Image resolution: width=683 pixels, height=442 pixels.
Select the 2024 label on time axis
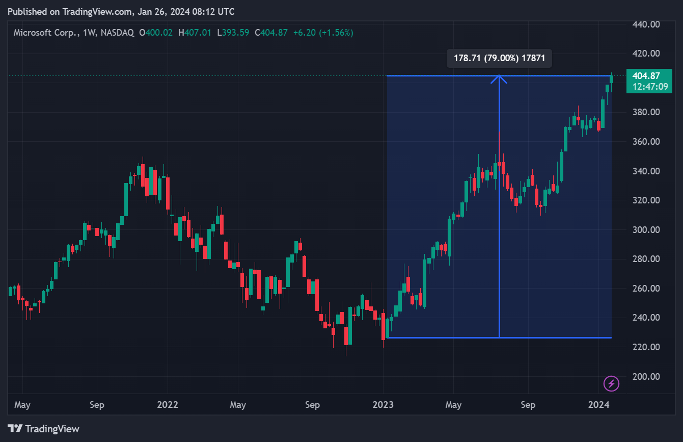pos(599,405)
